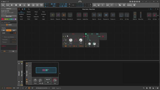Image resolution: width=160 pixels, height=90 pixels.
Task: Select the Audio Out module icon in palette
Action: tap(85, 15)
